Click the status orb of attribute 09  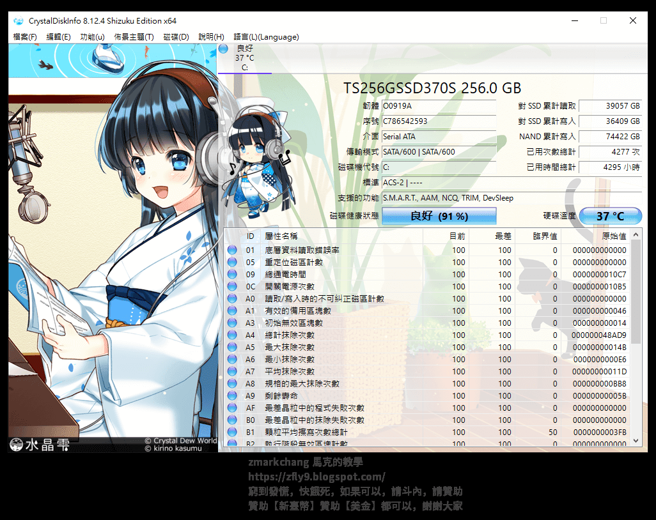pos(232,274)
